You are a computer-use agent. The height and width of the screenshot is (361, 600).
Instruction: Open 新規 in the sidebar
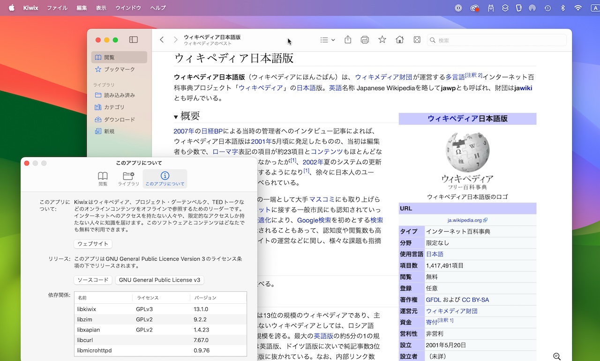pyautogui.click(x=119, y=132)
